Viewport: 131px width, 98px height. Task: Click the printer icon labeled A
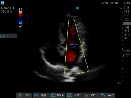coord(128,50)
